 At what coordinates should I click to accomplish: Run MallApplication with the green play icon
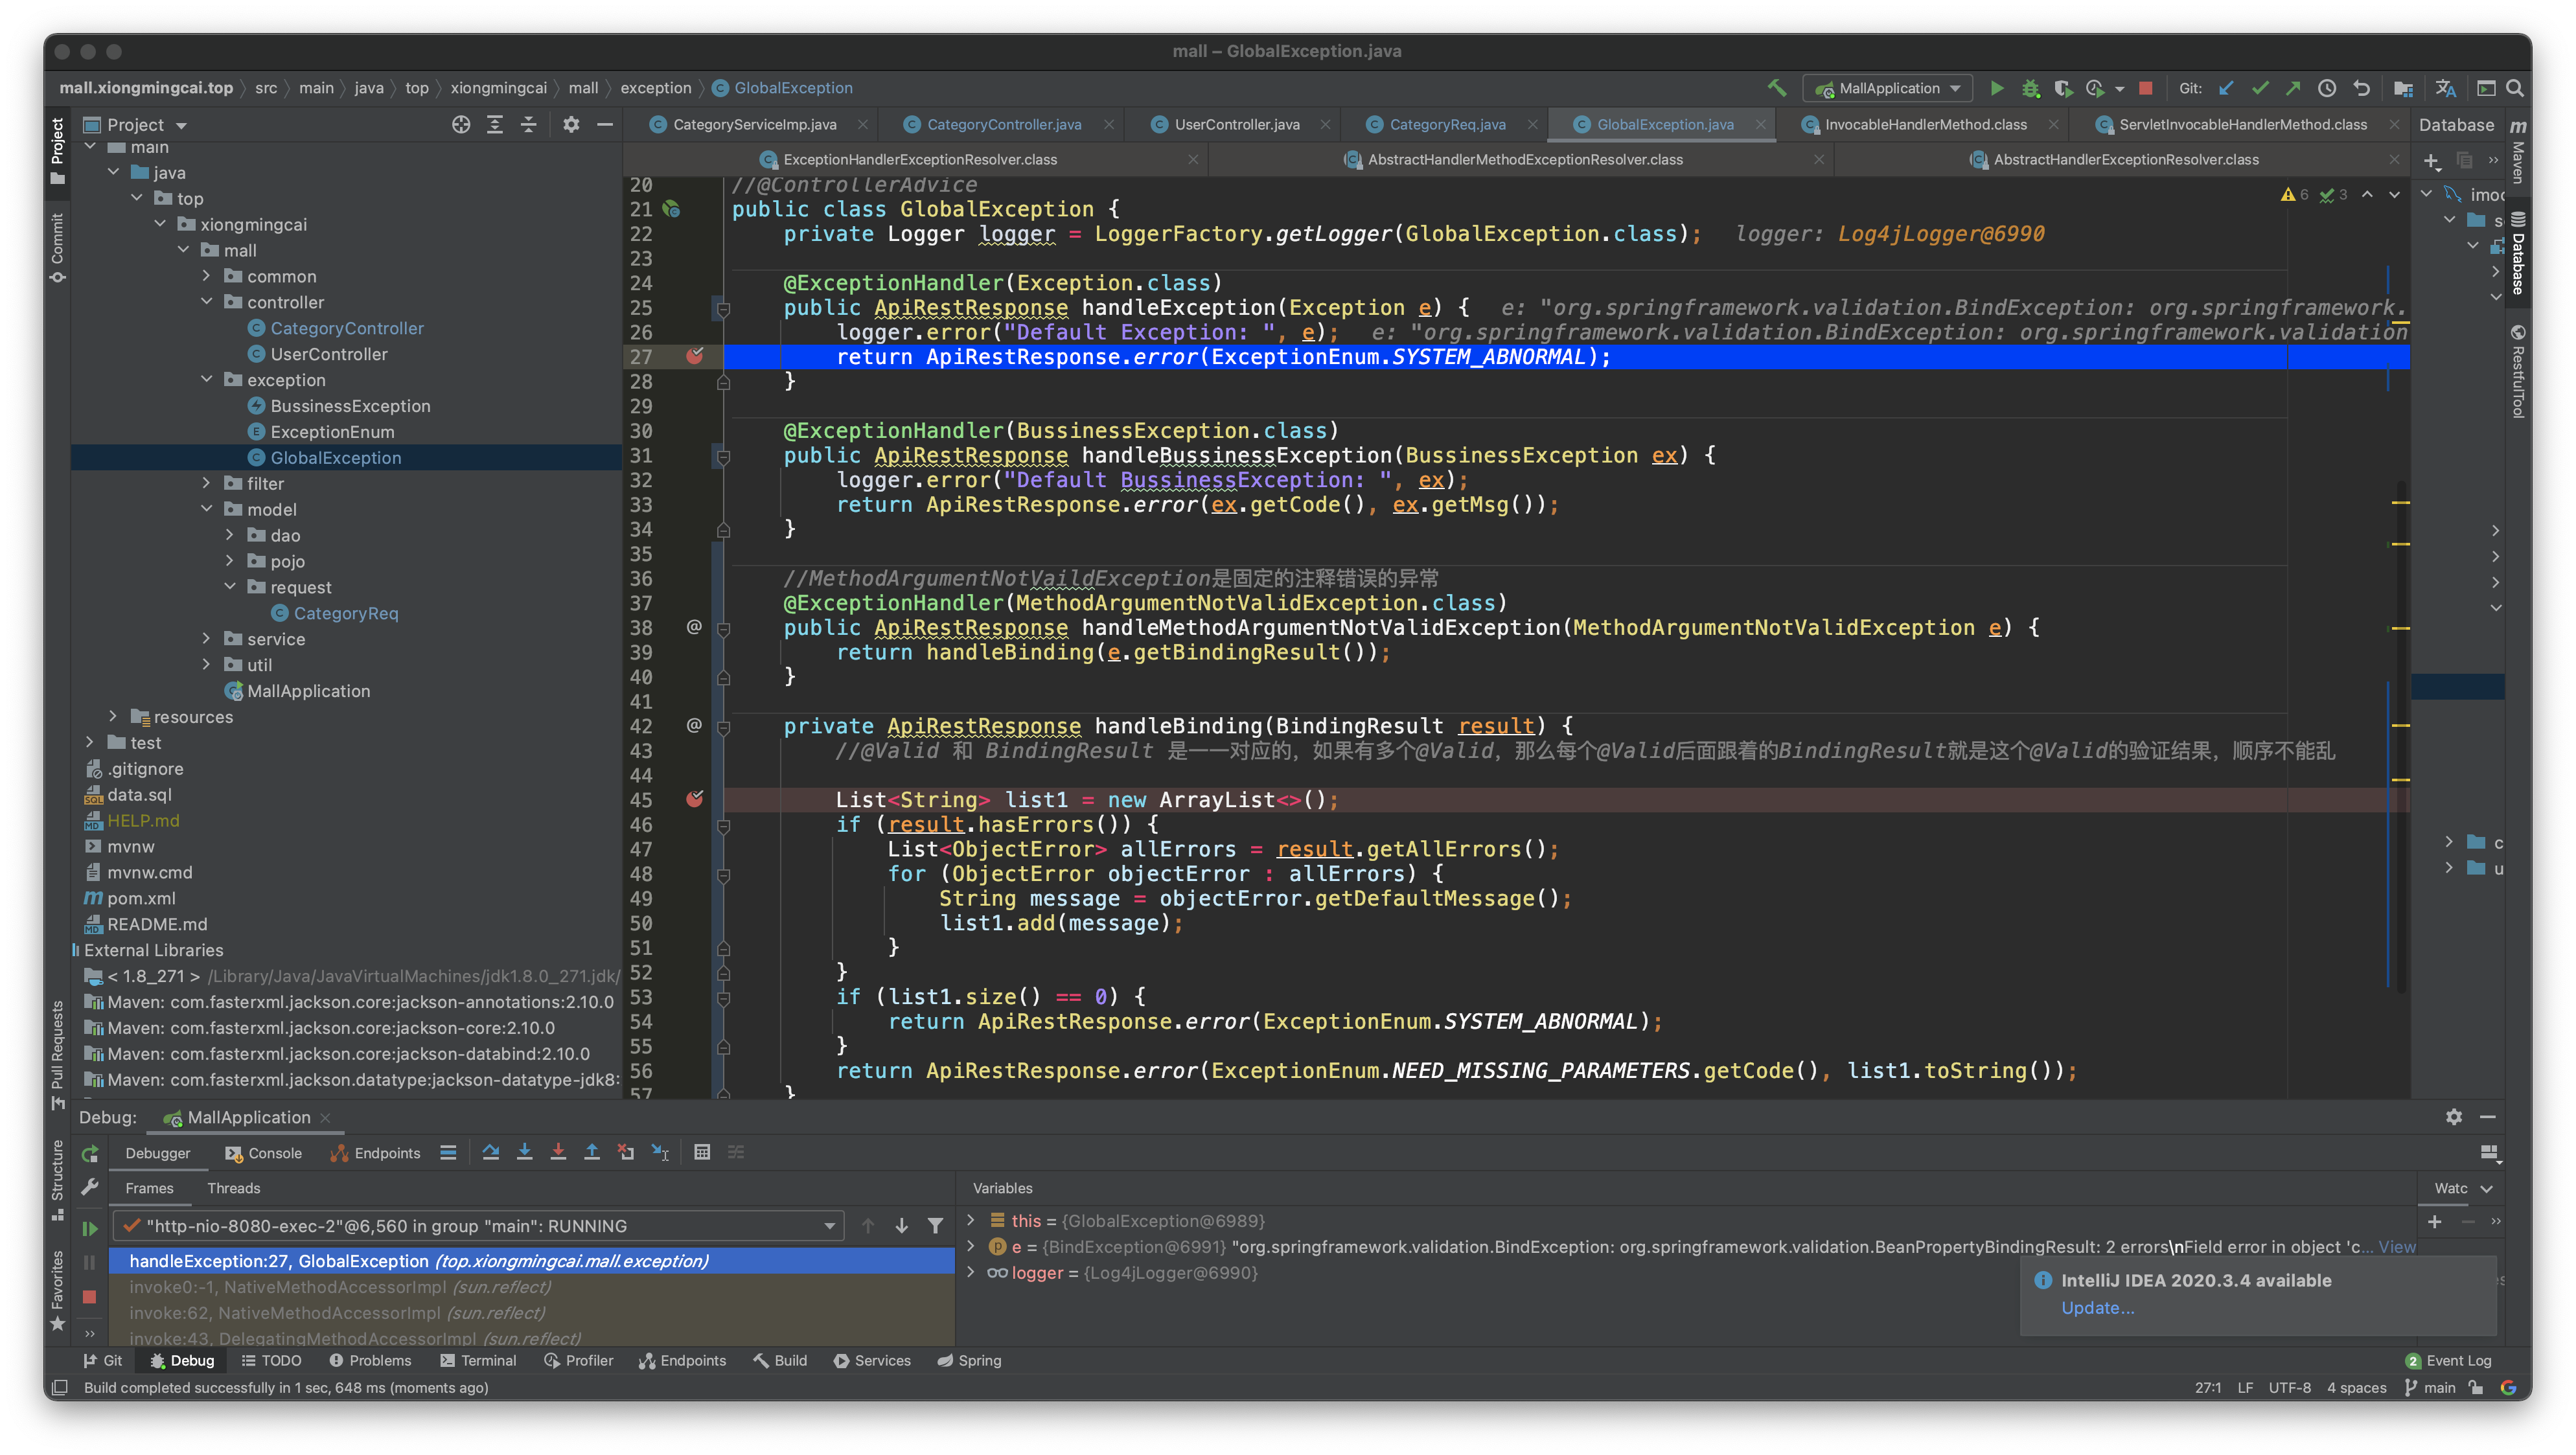pos(1996,88)
